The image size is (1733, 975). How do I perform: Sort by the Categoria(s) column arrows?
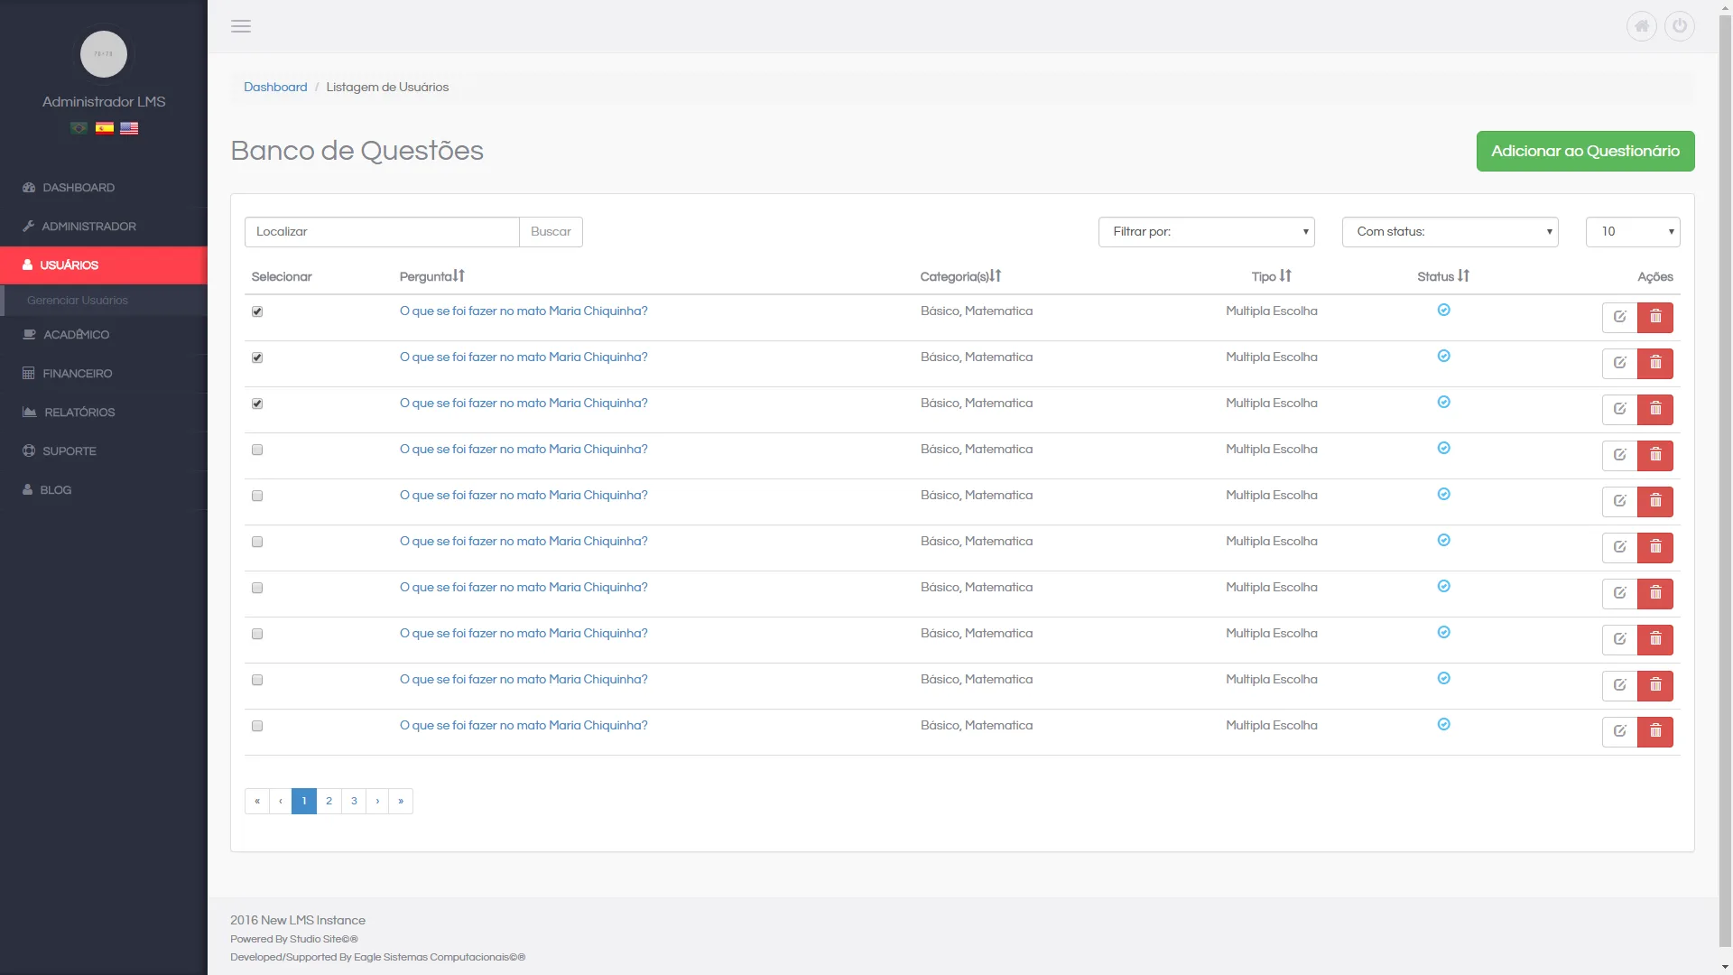pos(996,276)
